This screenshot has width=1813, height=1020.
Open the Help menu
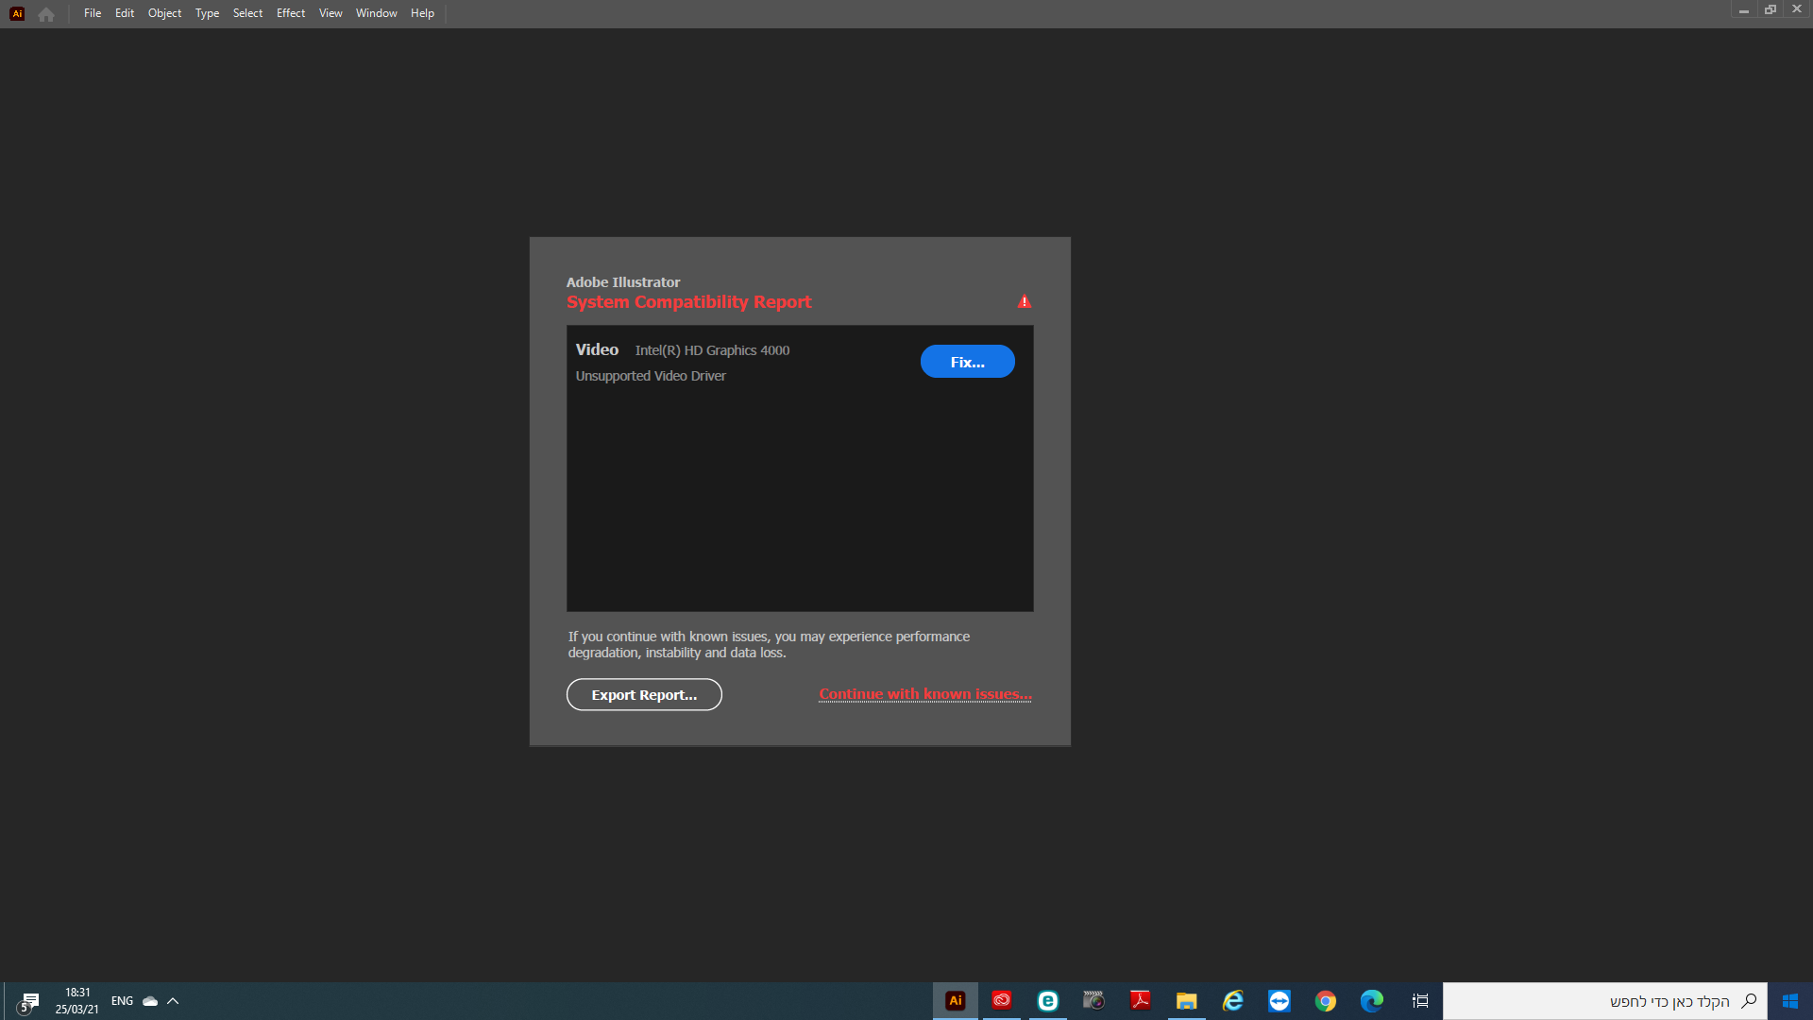pyautogui.click(x=422, y=13)
